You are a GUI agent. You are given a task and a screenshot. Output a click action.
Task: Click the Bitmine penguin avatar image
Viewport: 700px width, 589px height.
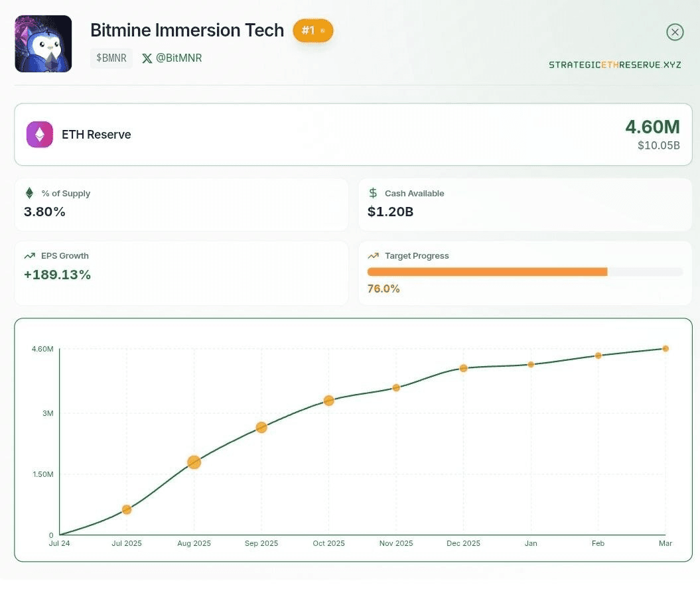tap(43, 44)
